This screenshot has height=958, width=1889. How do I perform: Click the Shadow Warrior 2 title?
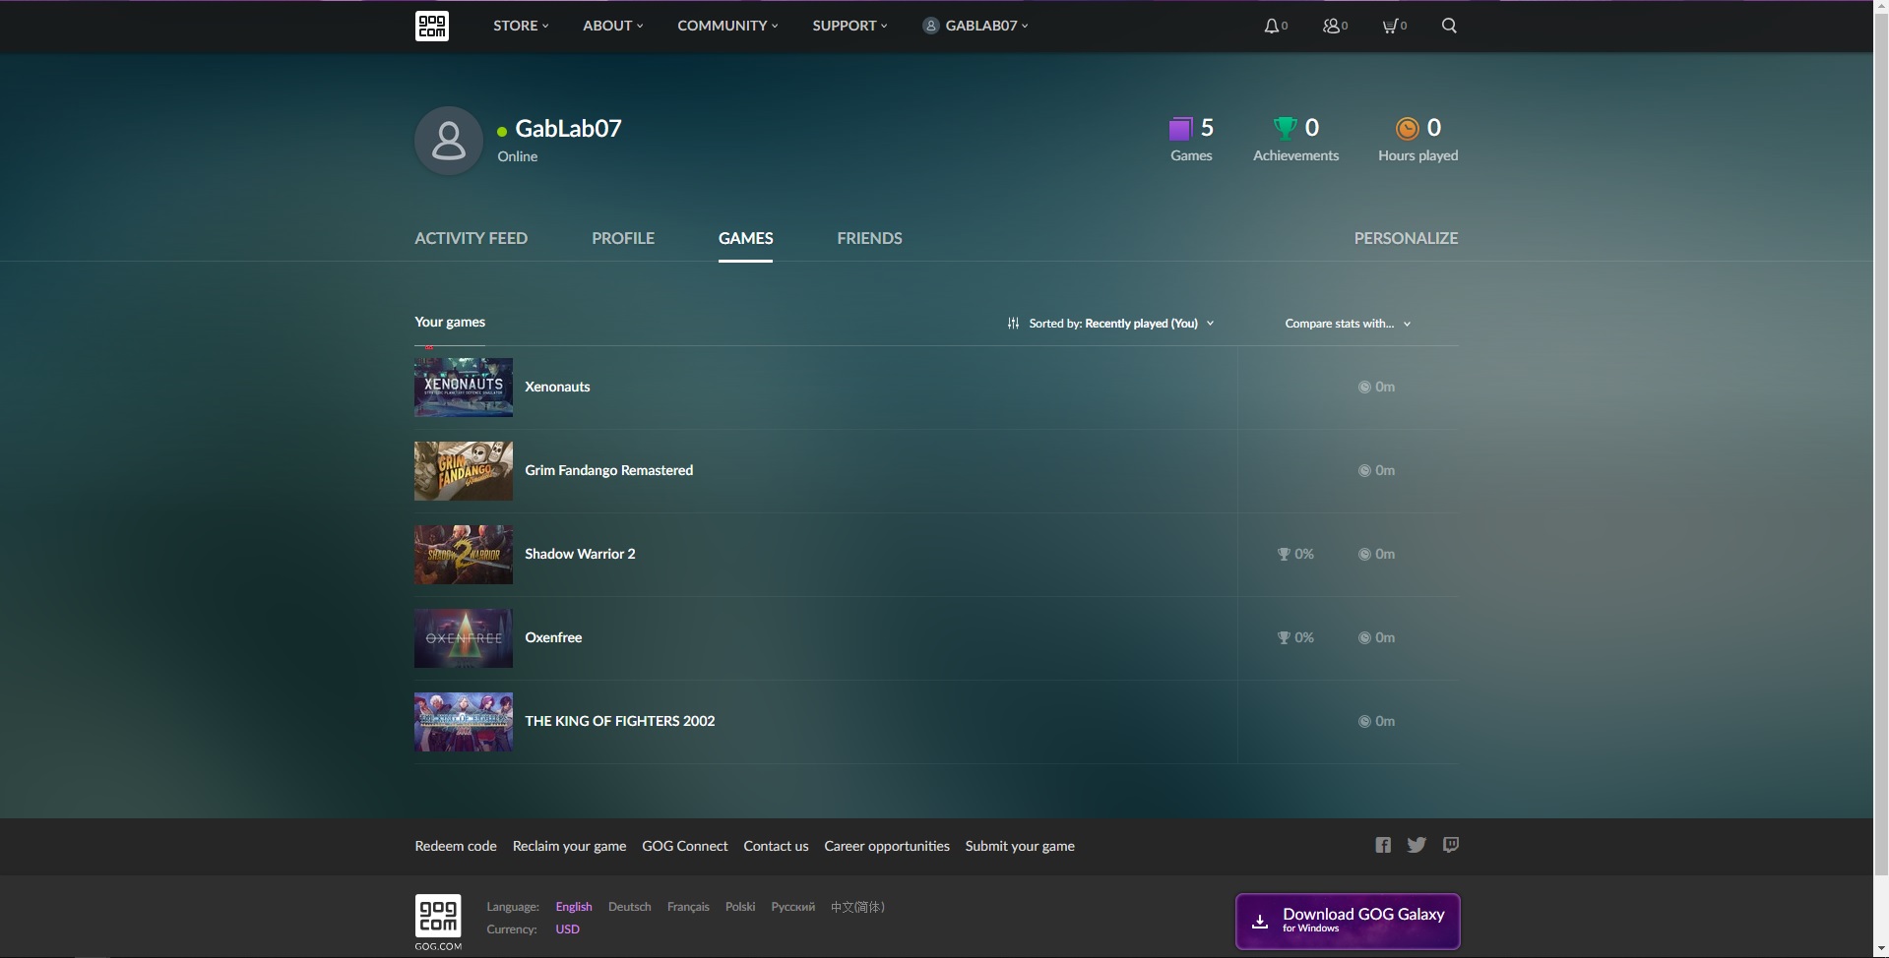click(x=580, y=554)
